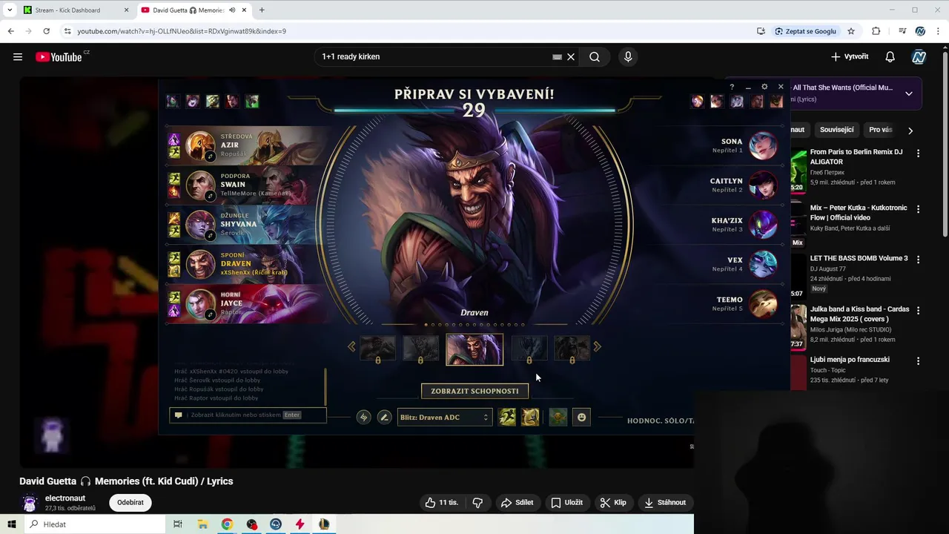Viewport: 949px width, 534px height.
Task: Open From Paris to Berlin Remix video
Action: pyautogui.click(x=856, y=156)
